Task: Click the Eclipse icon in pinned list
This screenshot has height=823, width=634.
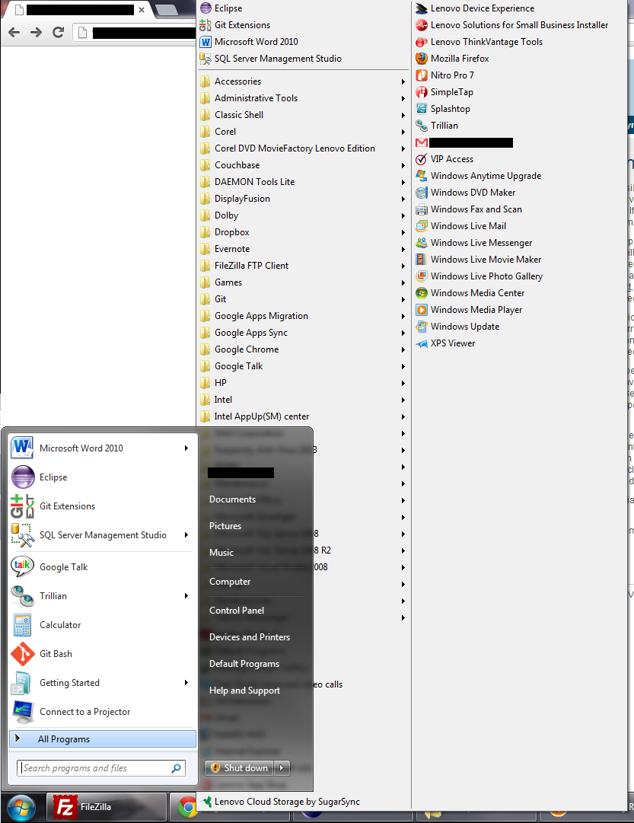Action: click(23, 477)
